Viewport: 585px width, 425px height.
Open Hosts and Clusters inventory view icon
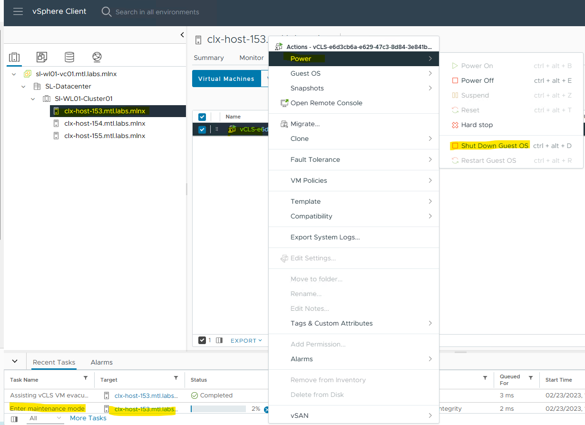pyautogui.click(x=14, y=57)
